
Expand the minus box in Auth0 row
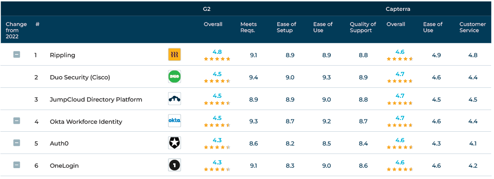[17, 143]
